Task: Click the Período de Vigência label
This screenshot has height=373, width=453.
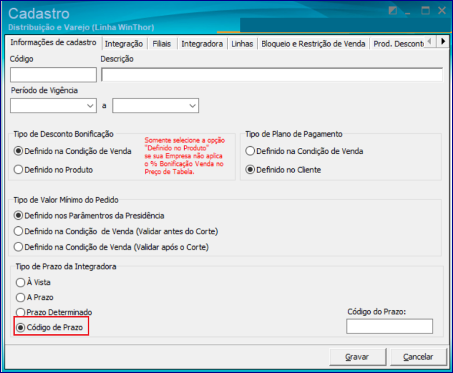Action: pos(44,90)
